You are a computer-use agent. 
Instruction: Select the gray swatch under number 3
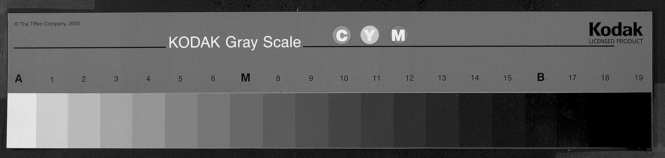click(116, 120)
